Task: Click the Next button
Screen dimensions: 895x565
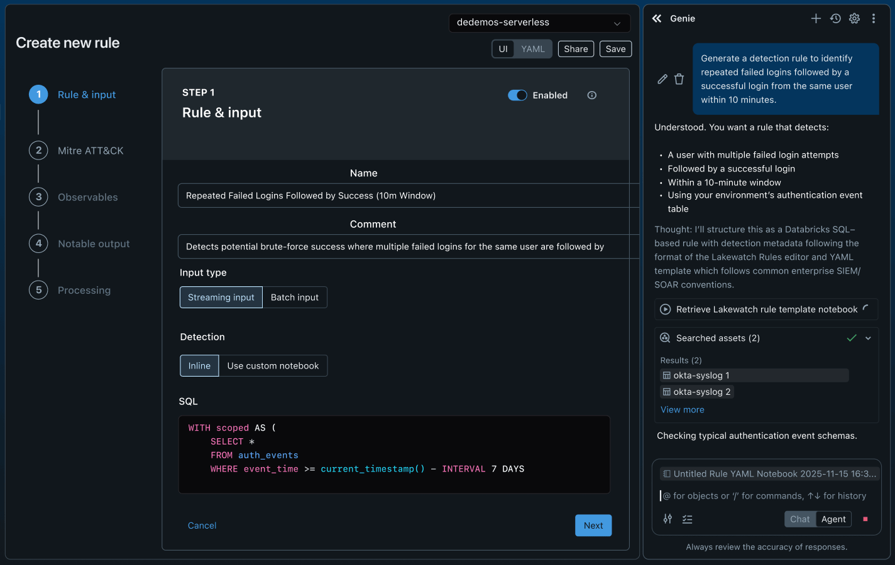Action: tap(593, 525)
